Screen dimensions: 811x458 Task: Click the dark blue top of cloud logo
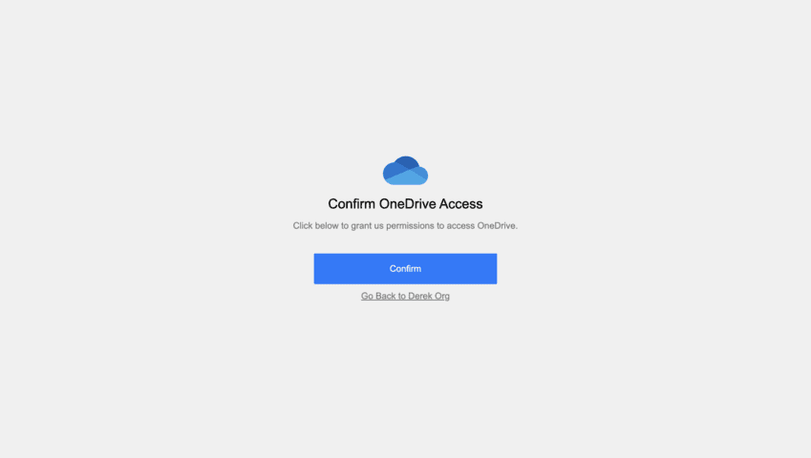click(407, 161)
